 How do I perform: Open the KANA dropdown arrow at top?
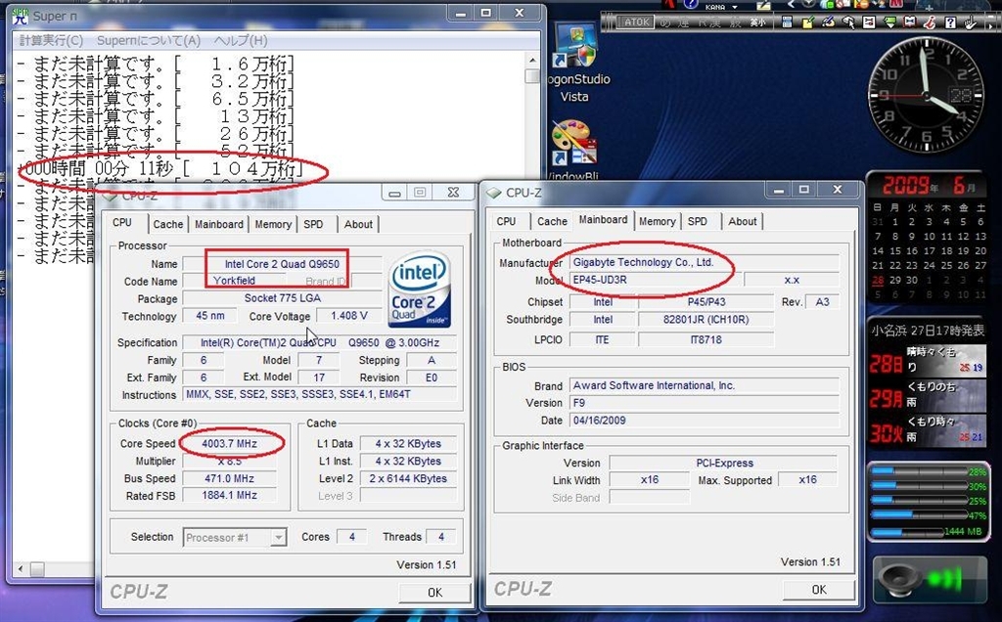tap(735, 7)
